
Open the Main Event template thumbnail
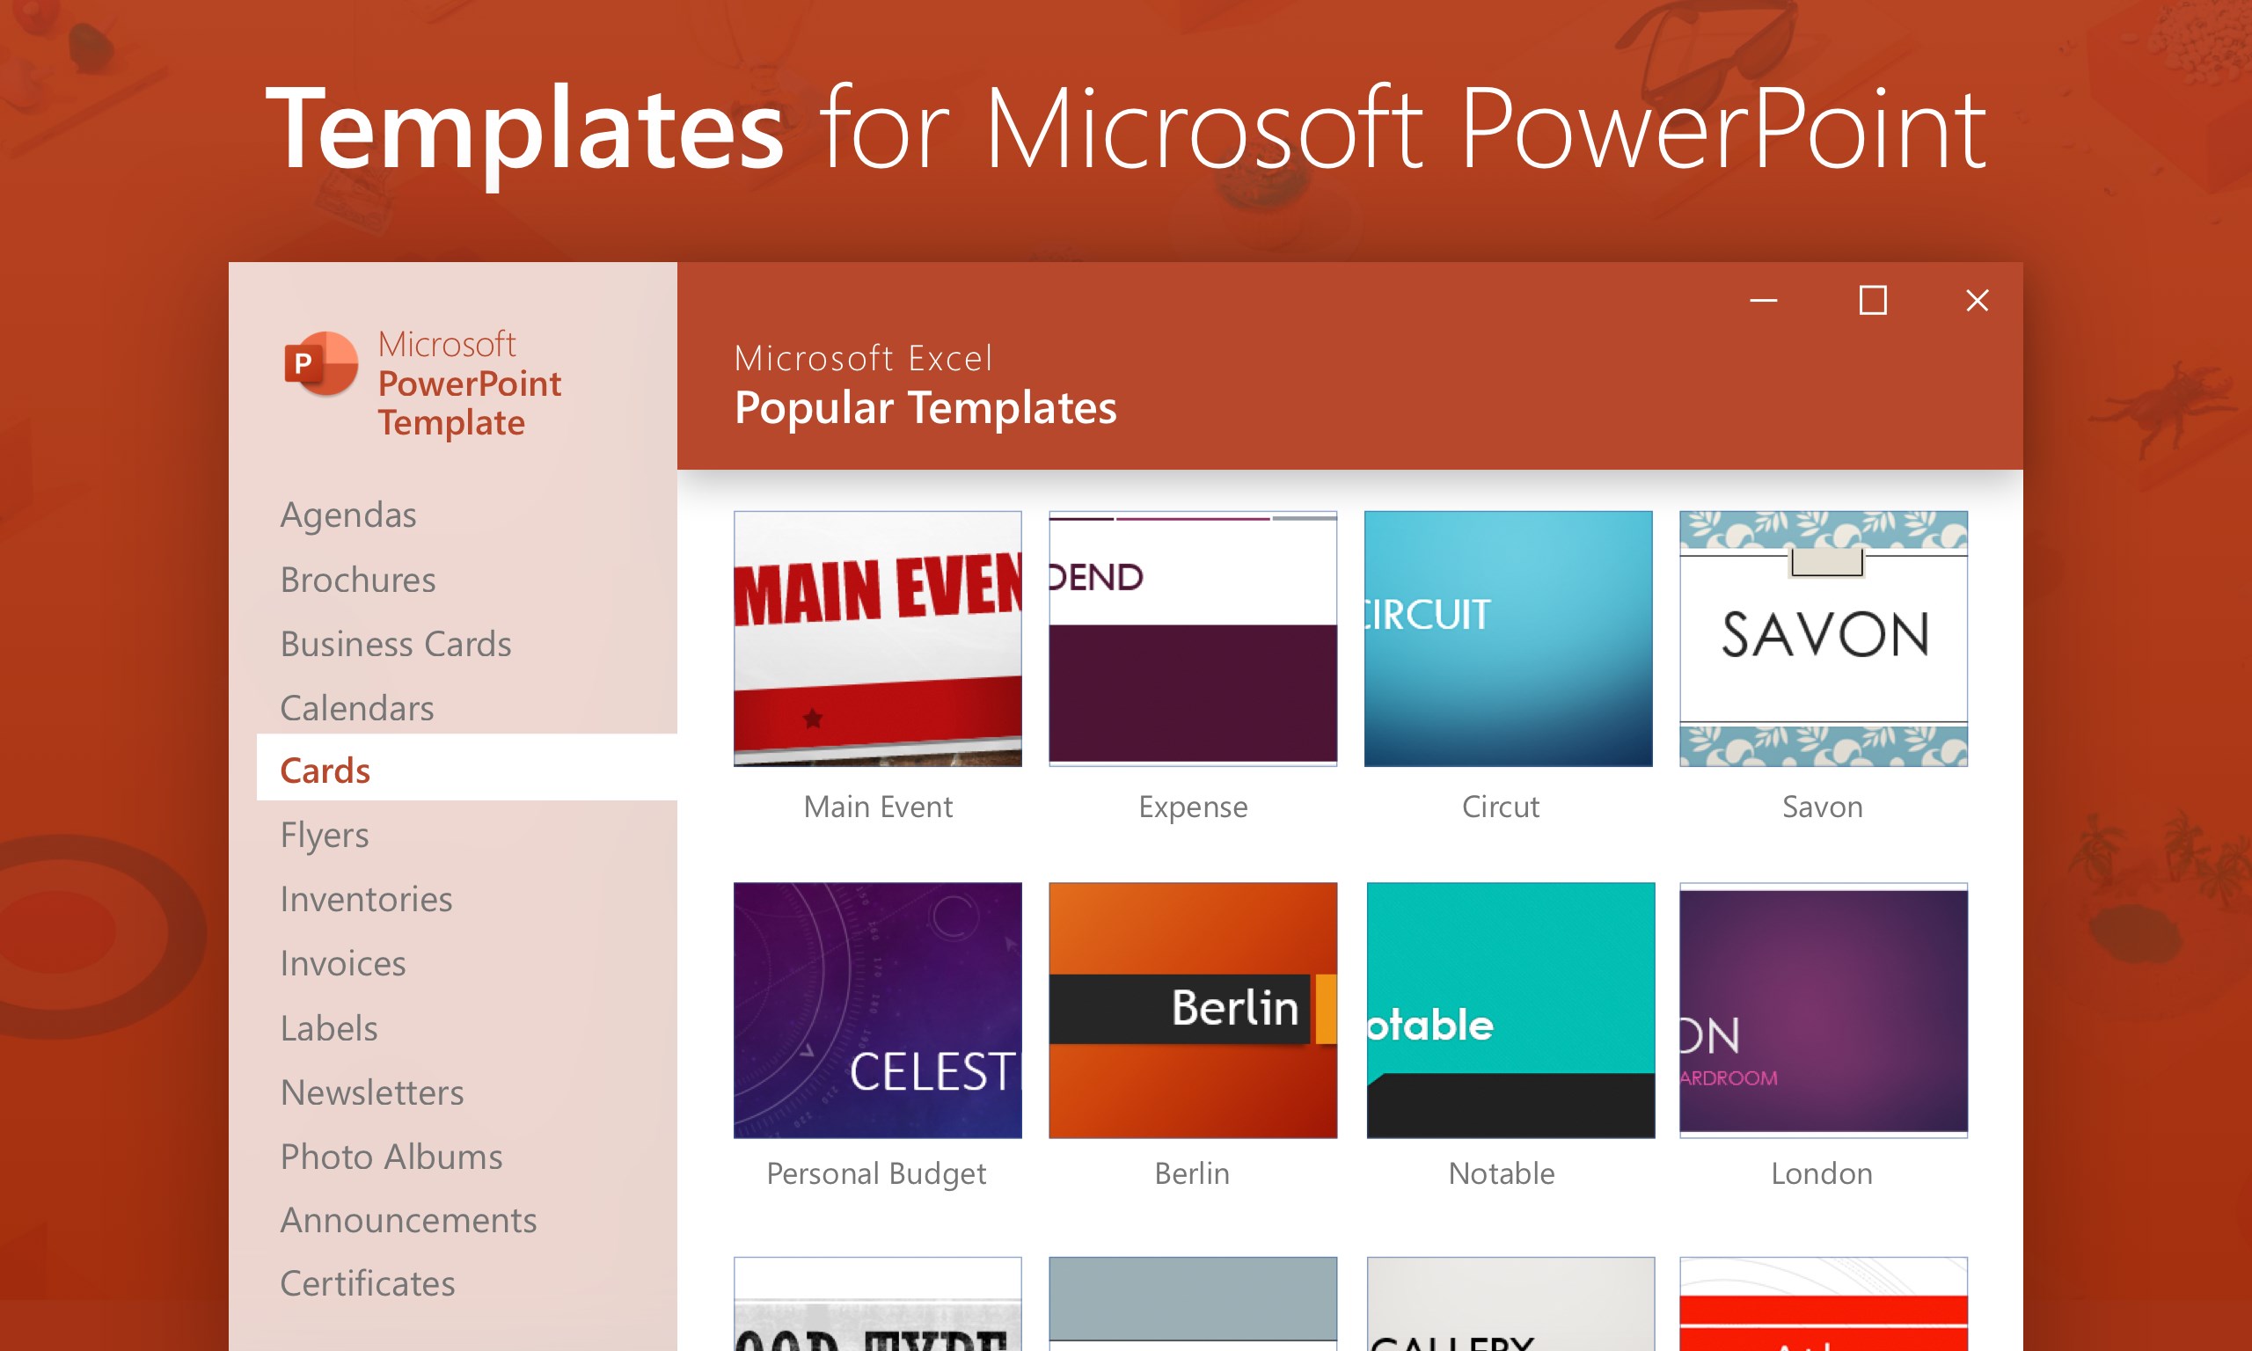[878, 639]
